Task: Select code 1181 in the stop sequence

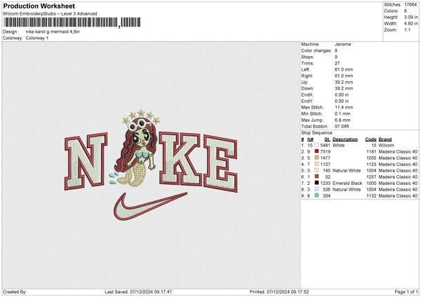Action: pos(371,152)
